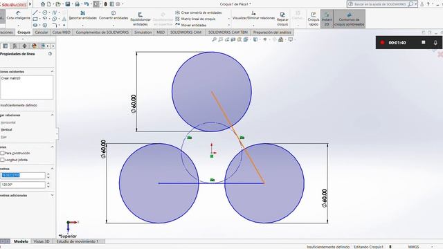Open the Options gear icon
Image resolution: width=443 pixels, height=249 pixels.
pyautogui.click(x=118, y=4)
